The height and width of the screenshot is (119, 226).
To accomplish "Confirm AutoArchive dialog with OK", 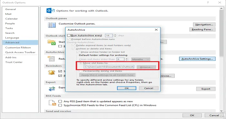I will point(127,88).
